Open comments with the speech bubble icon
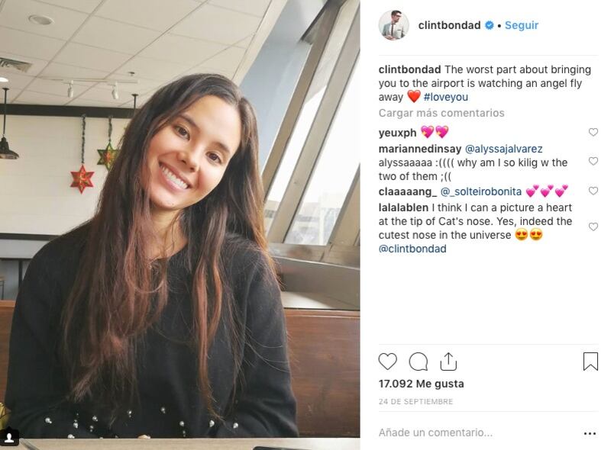611x450 pixels. (418, 362)
